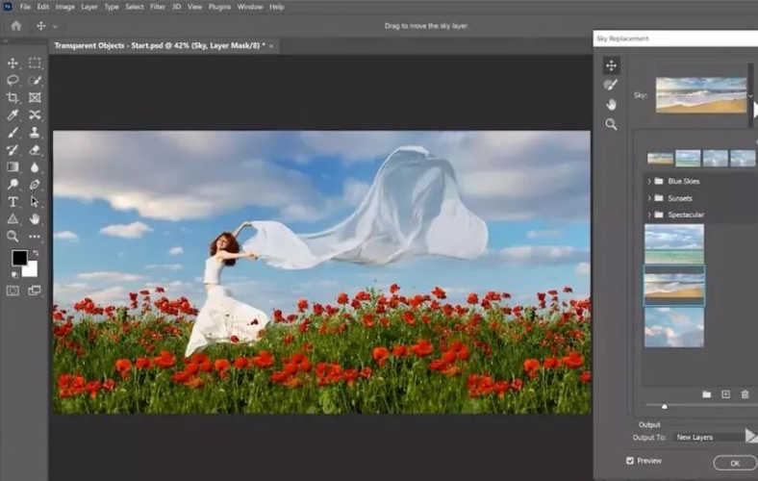758x481 pixels.
Task: Select the Gradient tool
Action: click(13, 167)
